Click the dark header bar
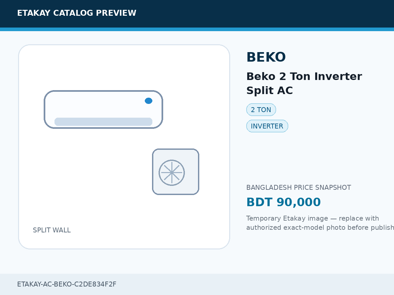394x295 pixels. coord(197,14)
